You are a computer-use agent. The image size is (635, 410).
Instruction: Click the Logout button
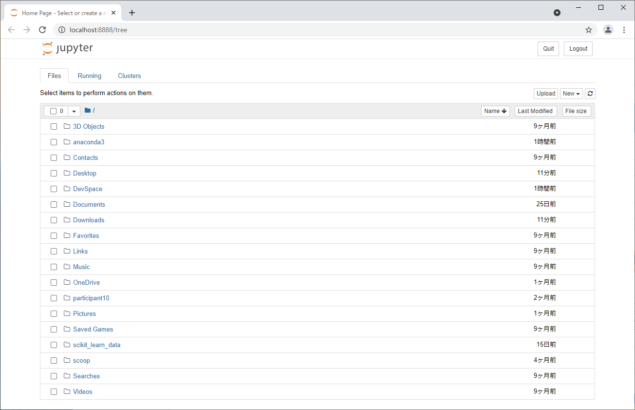(x=578, y=49)
